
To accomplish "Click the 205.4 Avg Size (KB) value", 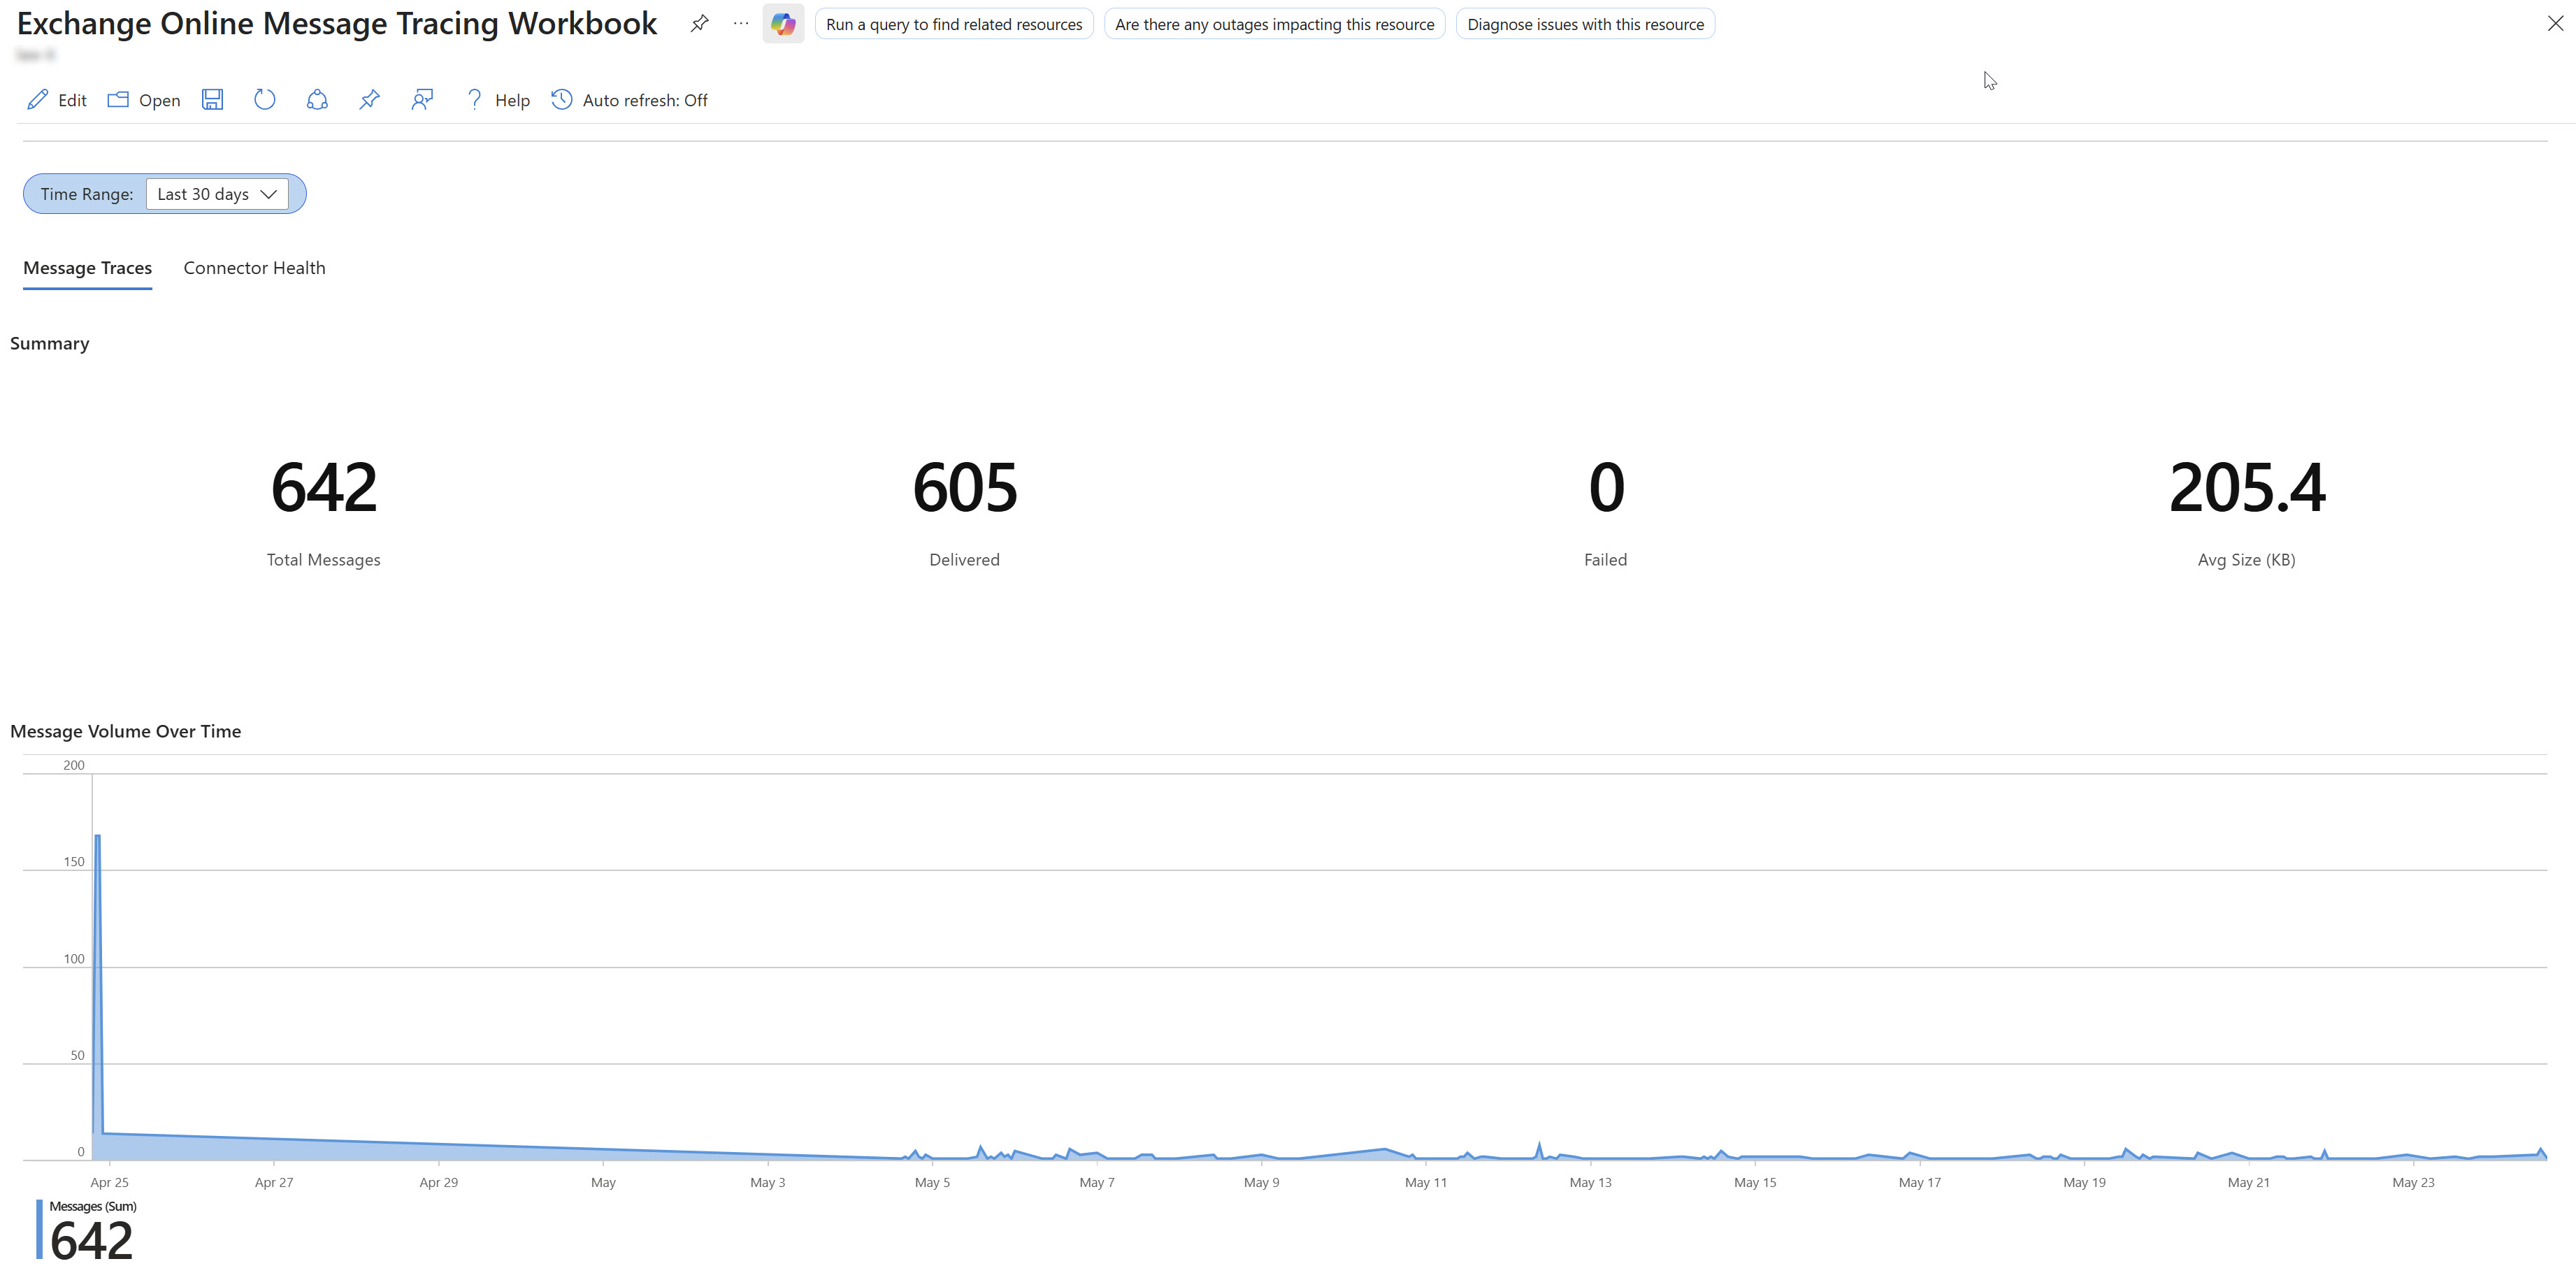I will [x=2247, y=488].
